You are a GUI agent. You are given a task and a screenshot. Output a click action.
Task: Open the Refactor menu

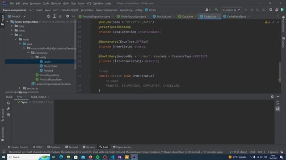pos(56,3)
